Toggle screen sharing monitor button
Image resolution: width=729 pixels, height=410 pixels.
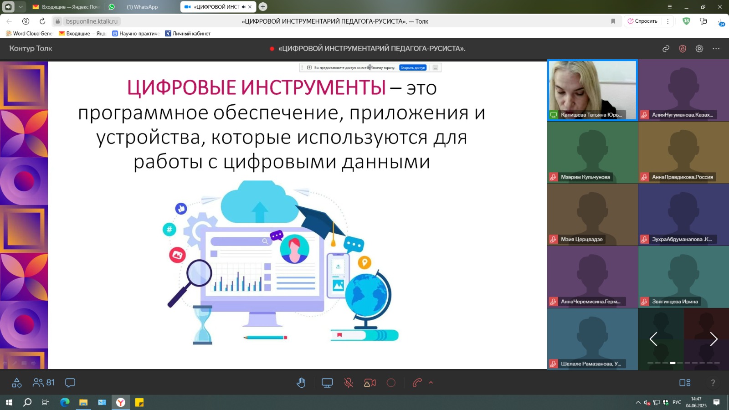pyautogui.click(x=327, y=383)
